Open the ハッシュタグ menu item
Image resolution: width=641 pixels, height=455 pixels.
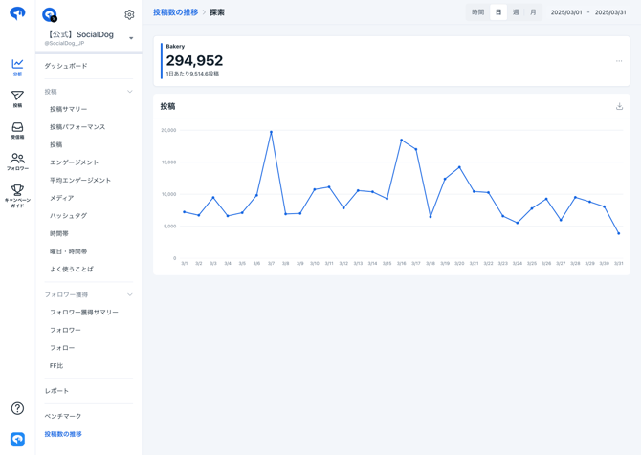coord(68,216)
